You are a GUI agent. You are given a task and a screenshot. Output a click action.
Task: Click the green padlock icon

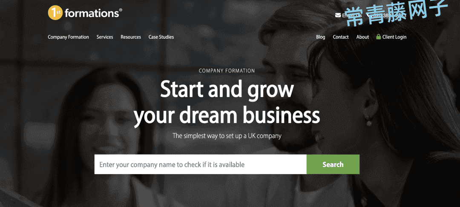click(x=379, y=37)
